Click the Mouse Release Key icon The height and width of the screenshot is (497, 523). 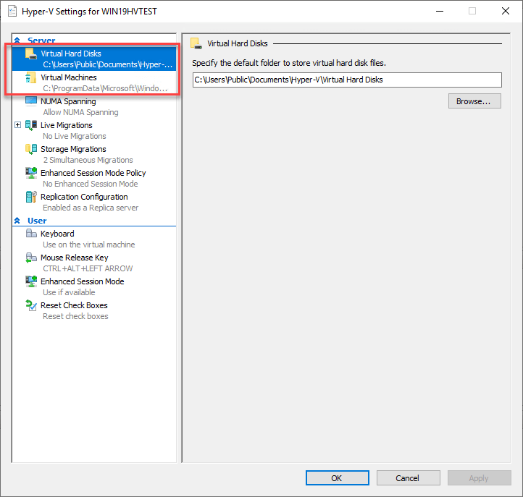tap(31, 258)
